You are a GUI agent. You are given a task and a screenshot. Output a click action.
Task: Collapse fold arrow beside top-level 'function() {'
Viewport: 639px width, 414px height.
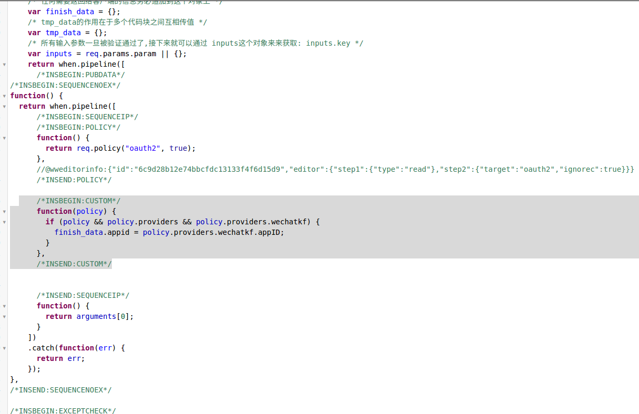coord(4,96)
